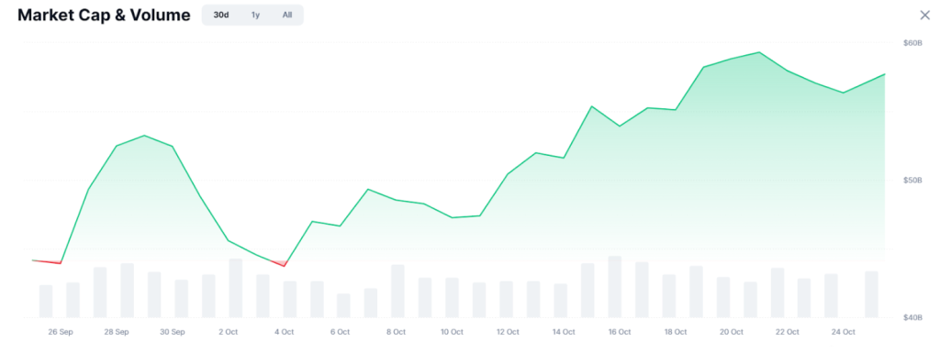
Task: Close the Market Cap & Volume panel
Action: [925, 15]
